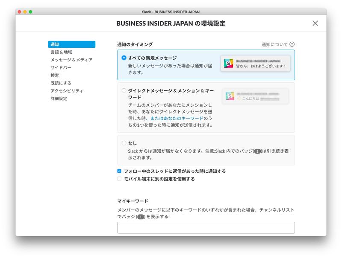Viewport: 342px width, 258px height.
Task: Open the 検索 settings section
Action: pyautogui.click(x=55, y=75)
